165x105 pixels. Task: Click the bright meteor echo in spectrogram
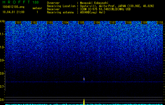84,79
